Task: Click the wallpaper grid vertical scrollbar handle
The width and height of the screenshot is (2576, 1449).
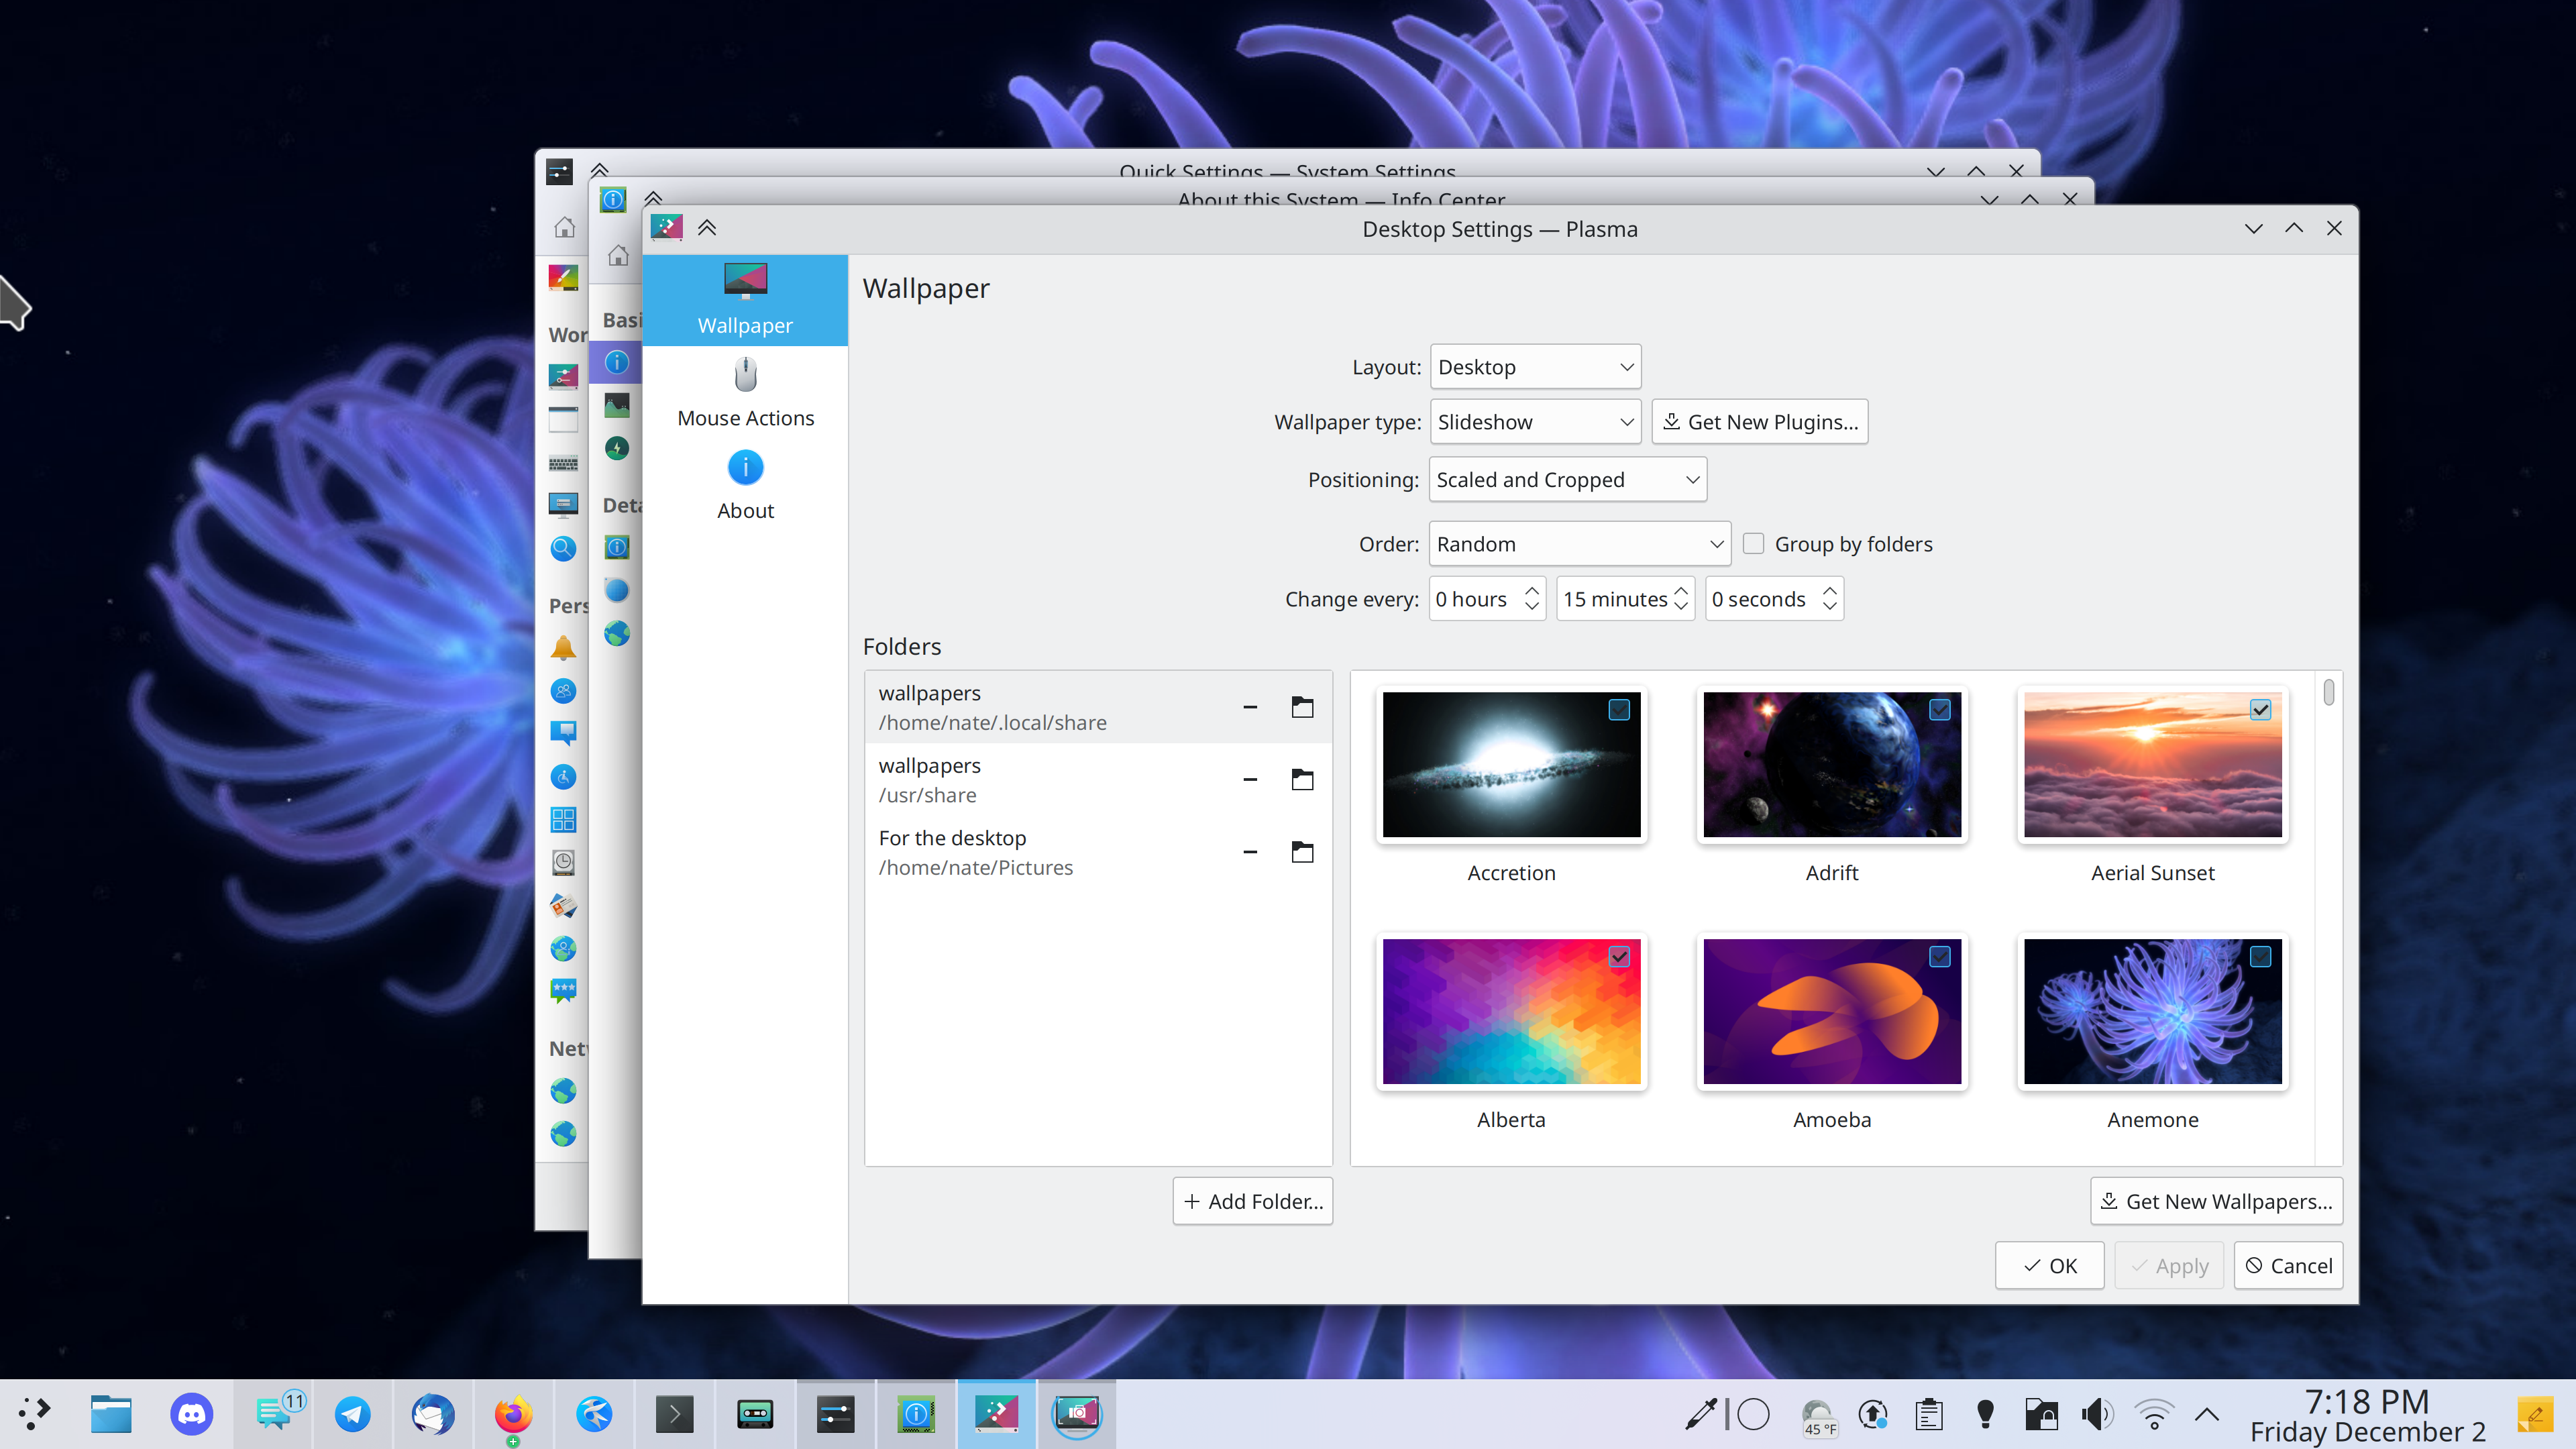Action: coord(2329,692)
